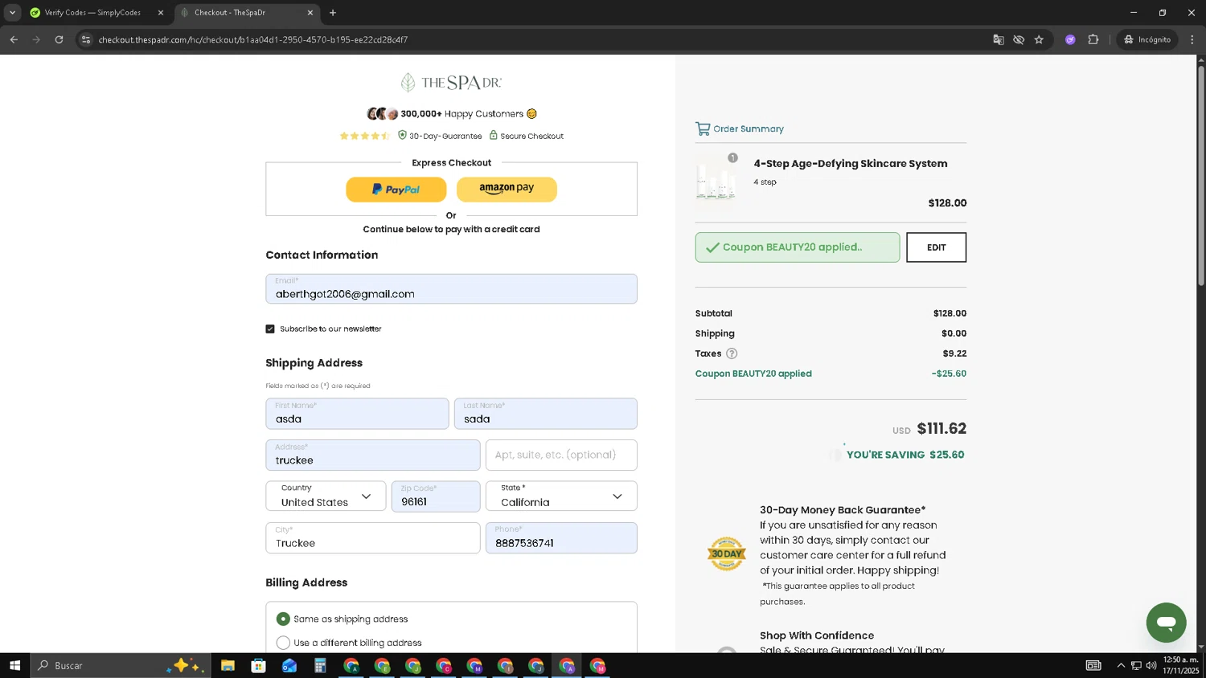Viewport: 1206px width, 678px height.
Task: Click EDIT next to applied coupon
Action: click(936, 247)
